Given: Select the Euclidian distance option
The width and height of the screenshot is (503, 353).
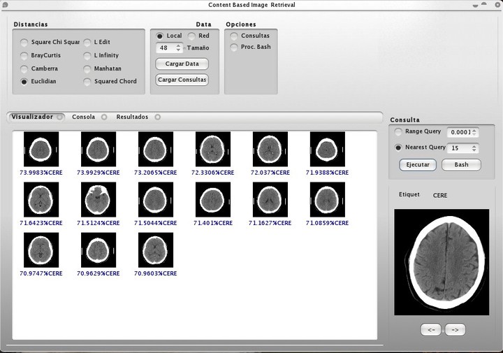Looking at the screenshot, I should point(24,82).
